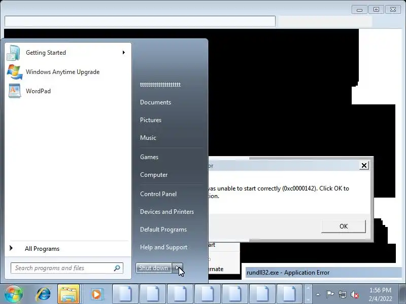Click the taskbar clock showing 1:56 PM
406x304 pixels.
(x=380, y=294)
